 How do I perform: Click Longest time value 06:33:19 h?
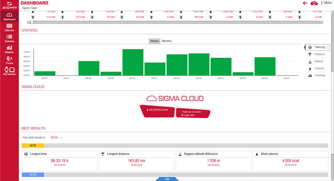click(59, 161)
